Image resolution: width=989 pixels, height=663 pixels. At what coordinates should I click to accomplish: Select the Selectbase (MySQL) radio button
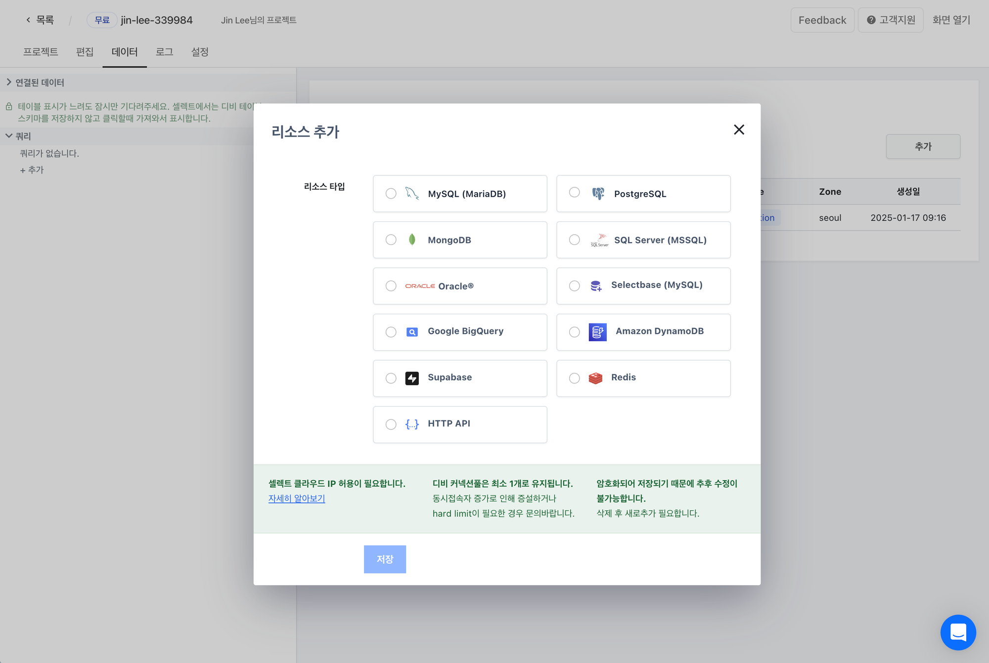[x=574, y=286]
